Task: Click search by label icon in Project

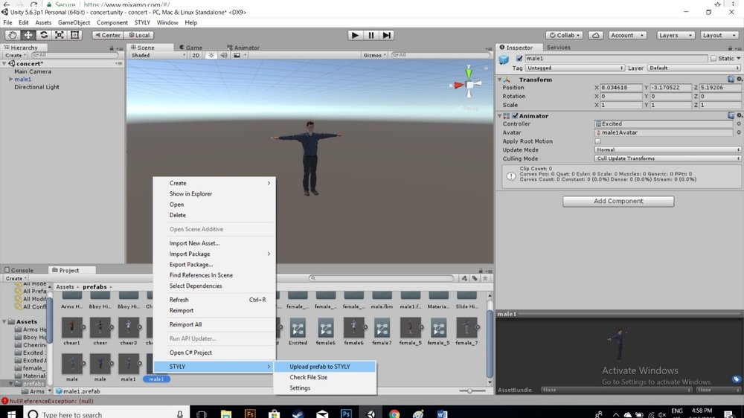Action: pyautogui.click(x=475, y=278)
